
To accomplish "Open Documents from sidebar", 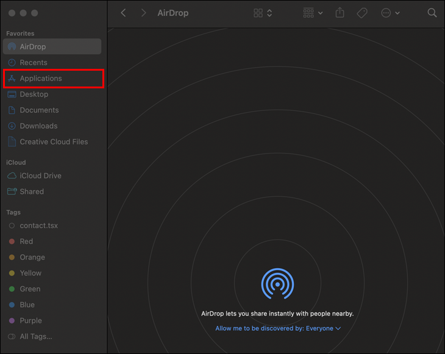I will tap(52, 110).
